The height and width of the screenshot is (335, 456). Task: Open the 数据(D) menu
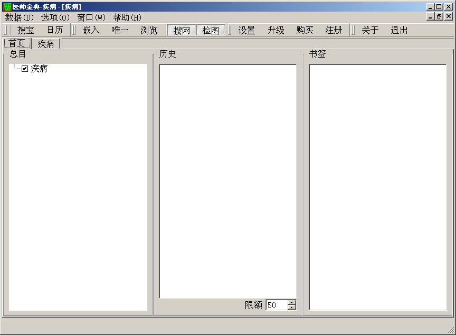tap(19, 17)
